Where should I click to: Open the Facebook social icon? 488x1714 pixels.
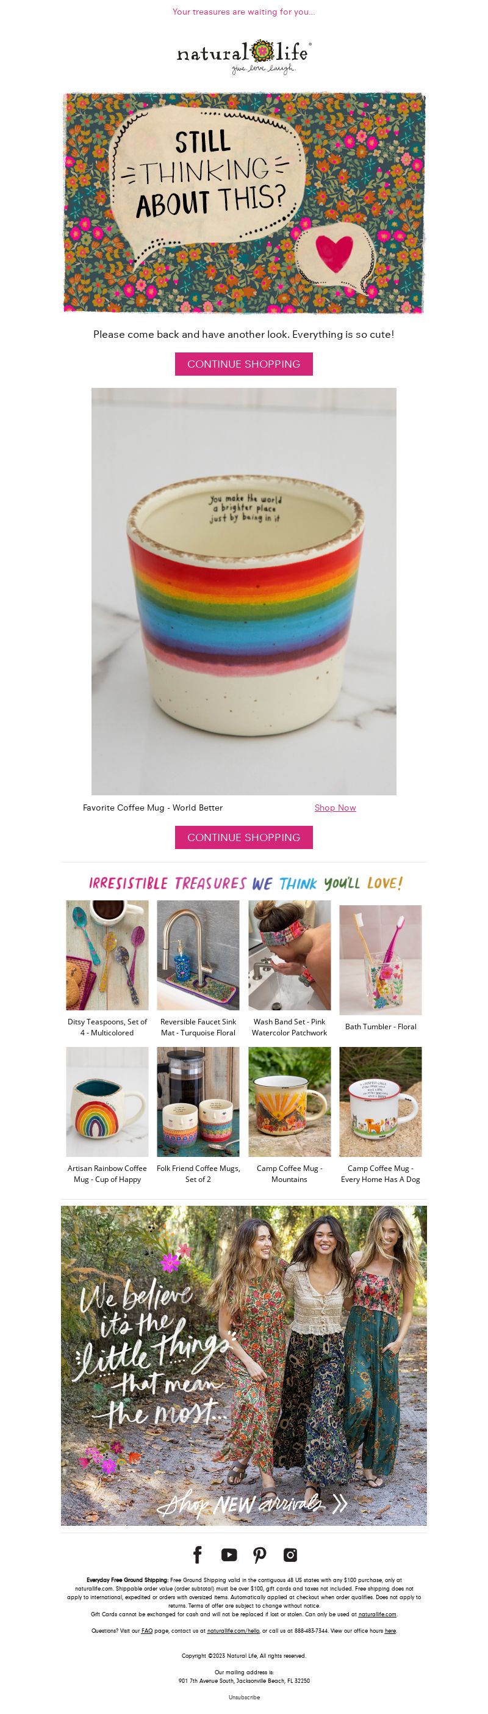(x=198, y=1555)
